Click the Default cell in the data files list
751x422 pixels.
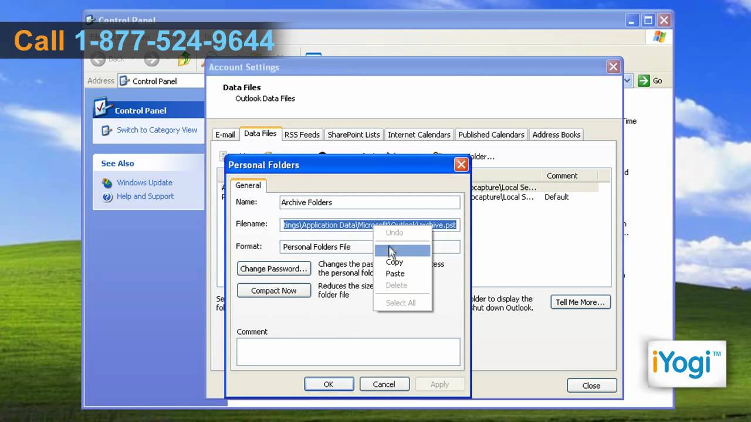click(556, 197)
